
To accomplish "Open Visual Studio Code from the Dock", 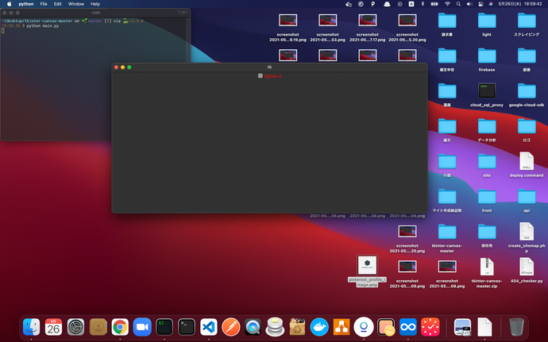I will 209,327.
